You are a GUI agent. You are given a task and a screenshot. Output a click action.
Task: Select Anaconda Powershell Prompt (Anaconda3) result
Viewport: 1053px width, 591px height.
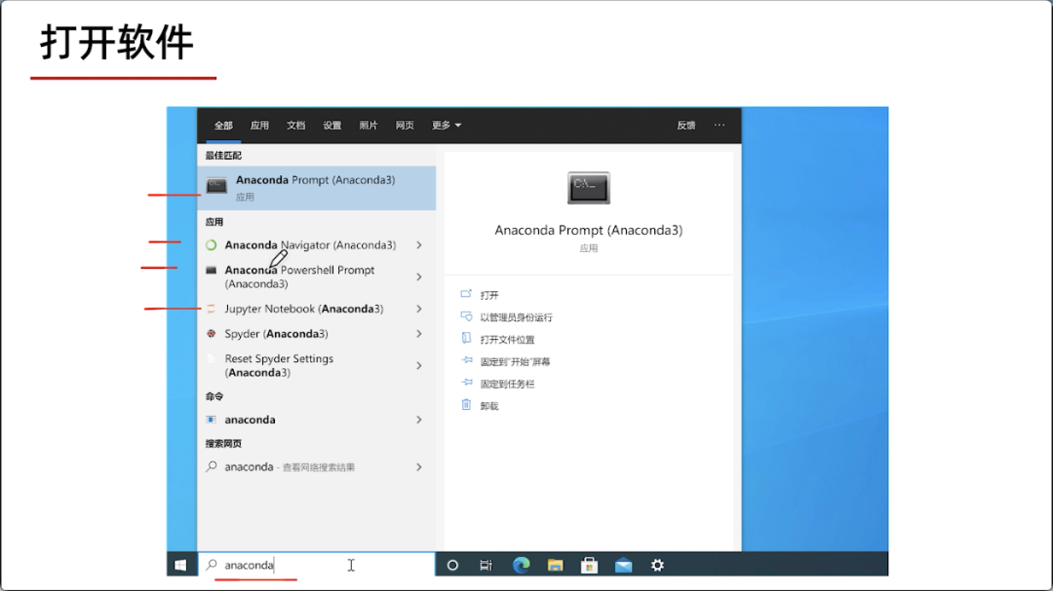317,277
